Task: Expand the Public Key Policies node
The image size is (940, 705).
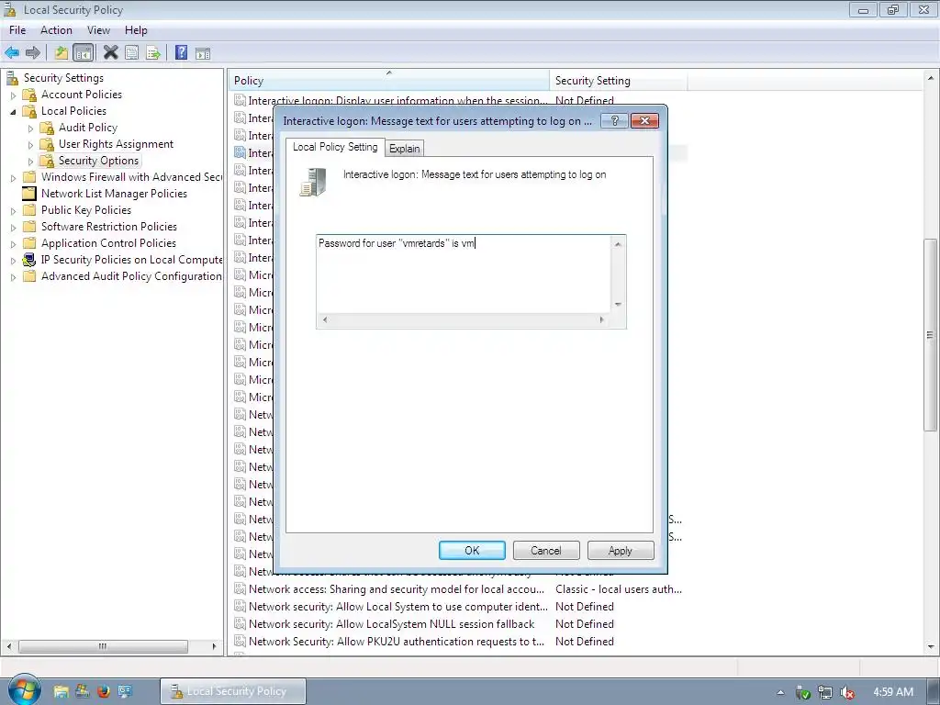Action: tap(13, 211)
